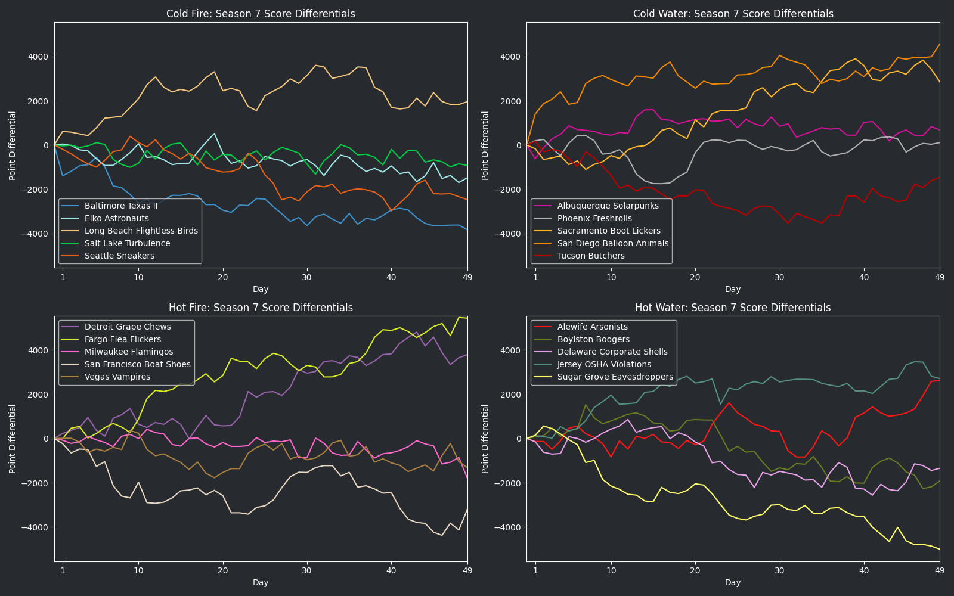
Task: Click the Cold Fire chart title
Action: 261,14
